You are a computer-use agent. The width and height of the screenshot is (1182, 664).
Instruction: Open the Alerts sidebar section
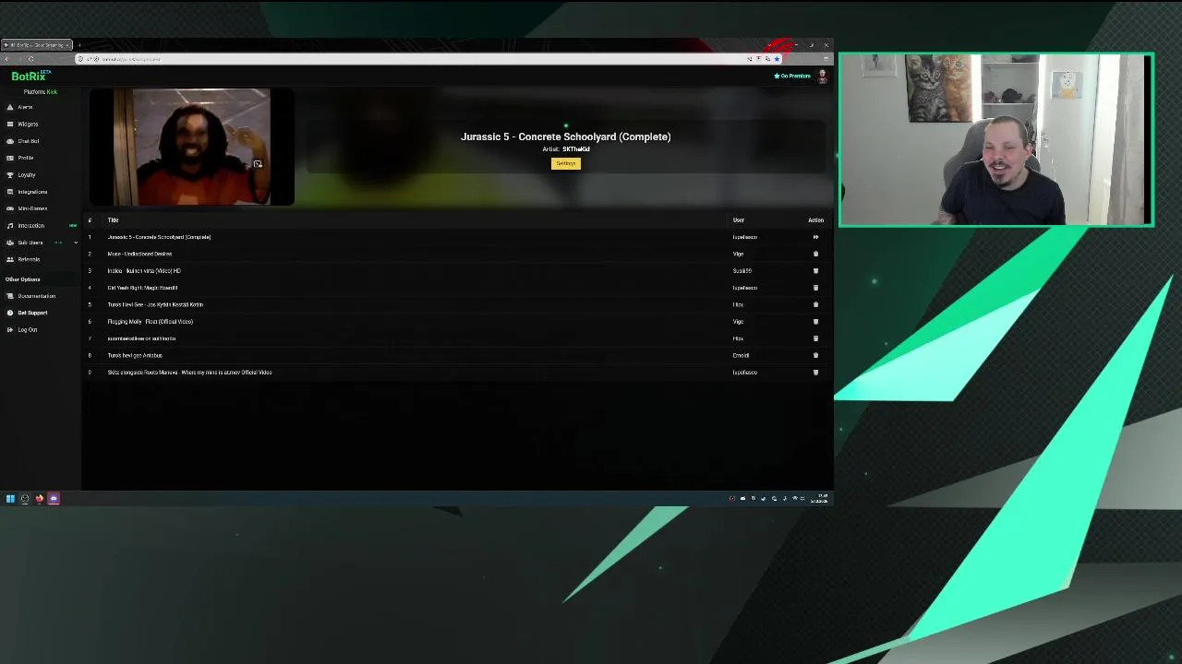click(x=25, y=107)
